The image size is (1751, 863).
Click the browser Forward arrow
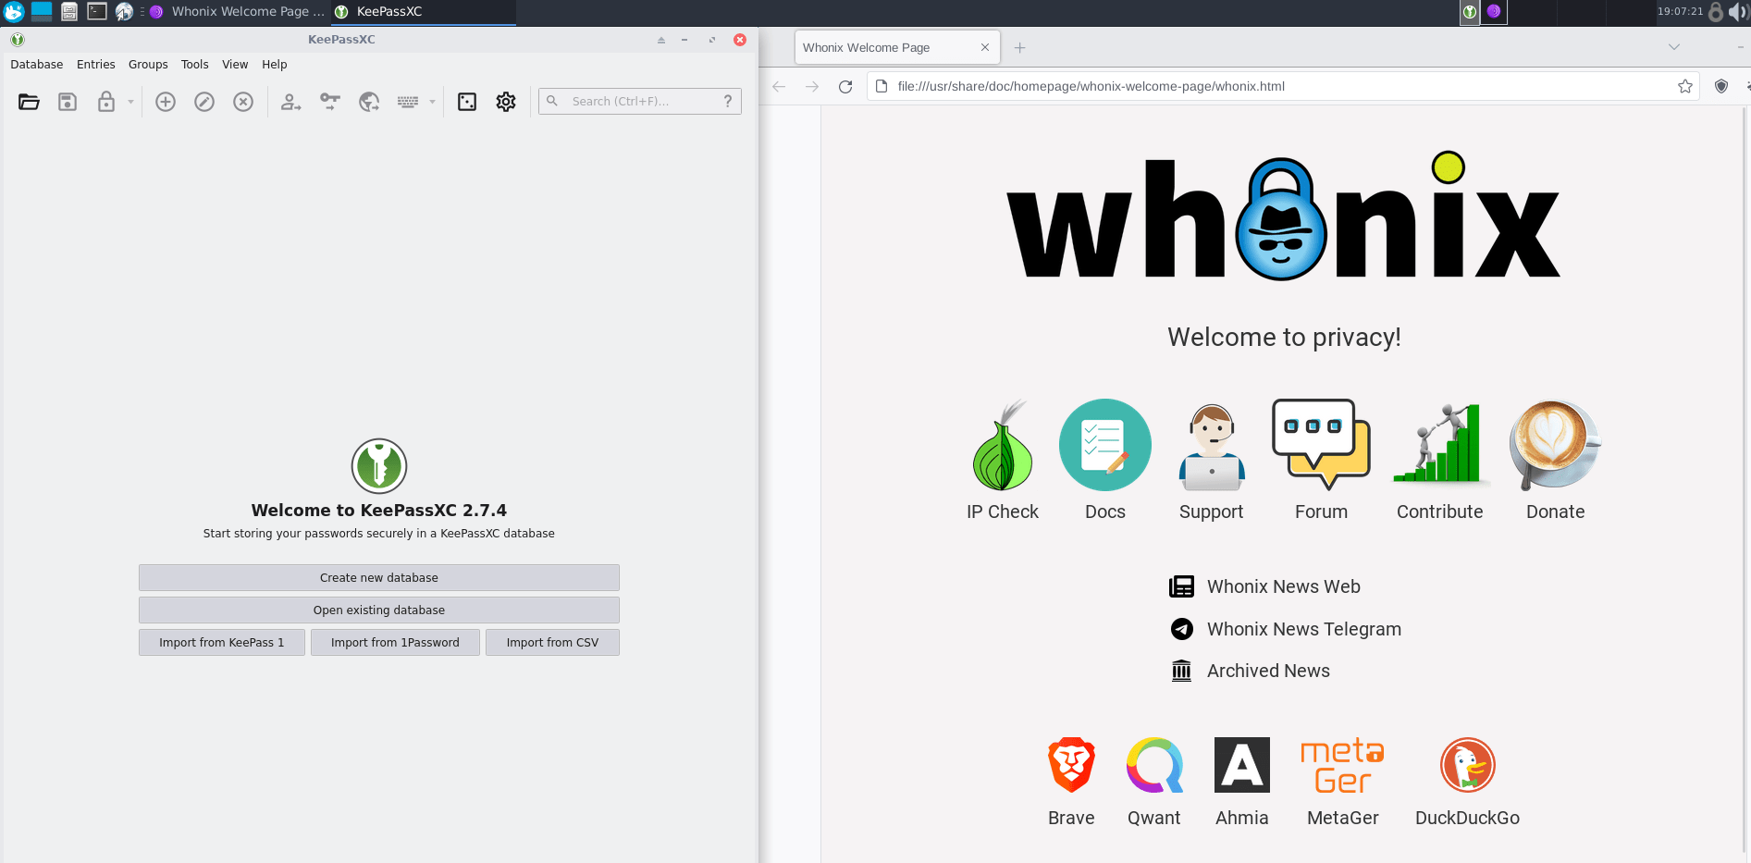tap(812, 86)
